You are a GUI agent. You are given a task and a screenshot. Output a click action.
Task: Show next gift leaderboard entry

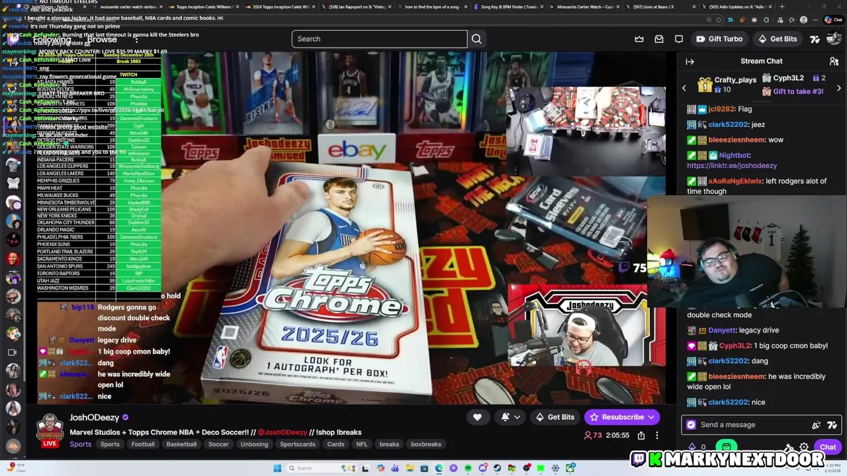(x=839, y=88)
